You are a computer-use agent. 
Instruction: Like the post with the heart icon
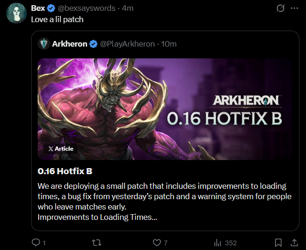pos(157,242)
